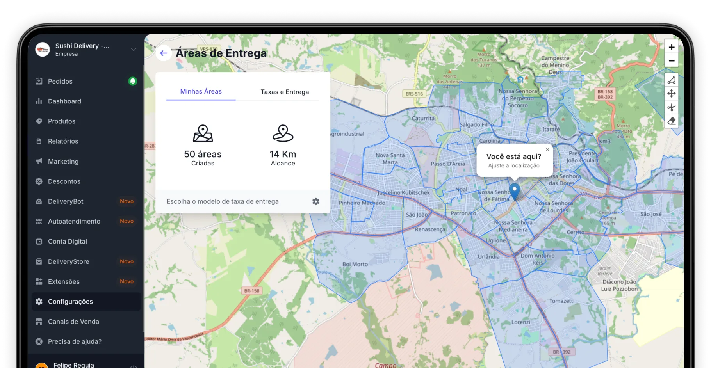This screenshot has width=711, height=368.
Task: Click the Descontos badge icon
Action: point(39,181)
